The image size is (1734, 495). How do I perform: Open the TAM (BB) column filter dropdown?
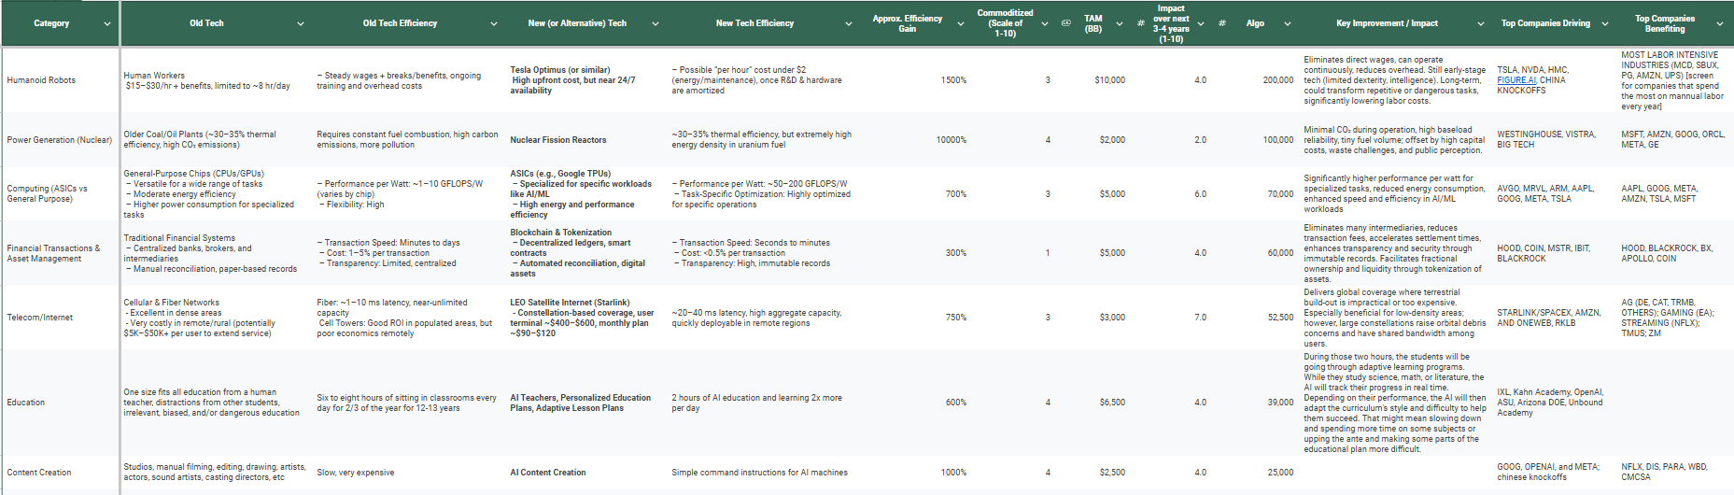click(x=1120, y=23)
